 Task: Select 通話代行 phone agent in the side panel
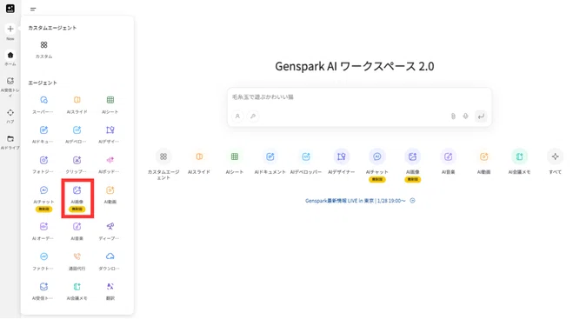point(77,262)
